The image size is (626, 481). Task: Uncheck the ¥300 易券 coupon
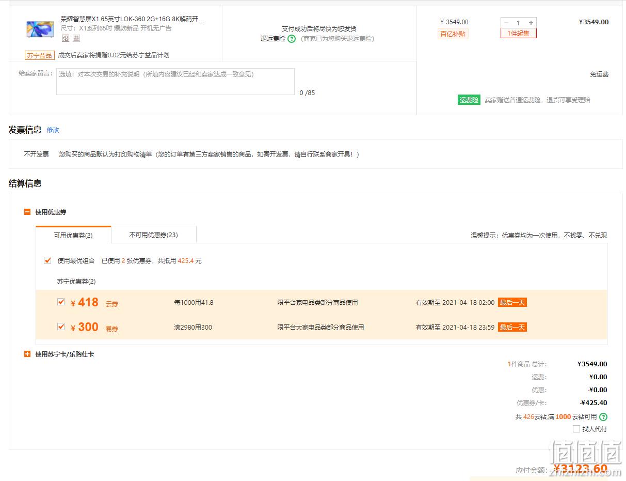tap(61, 327)
